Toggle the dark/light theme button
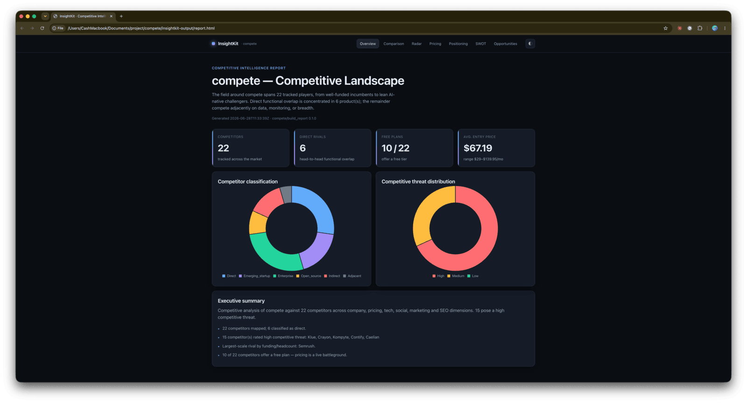This screenshot has width=747, height=403. pyautogui.click(x=530, y=44)
